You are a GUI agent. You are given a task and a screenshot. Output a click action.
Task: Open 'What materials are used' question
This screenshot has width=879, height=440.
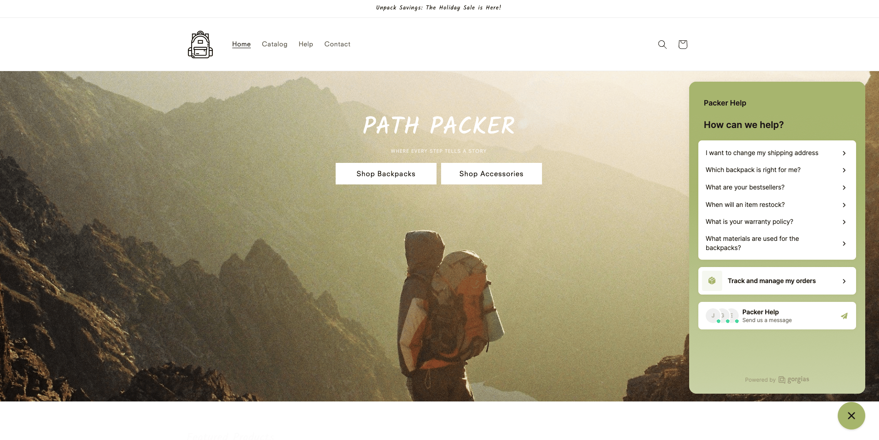[x=777, y=243]
